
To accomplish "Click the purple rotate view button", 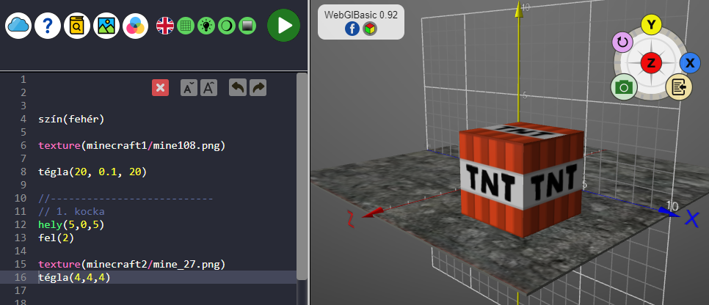I will (x=622, y=43).
